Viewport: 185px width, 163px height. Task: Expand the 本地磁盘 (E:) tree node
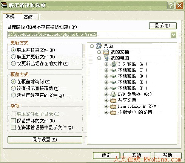(x=106, y=82)
